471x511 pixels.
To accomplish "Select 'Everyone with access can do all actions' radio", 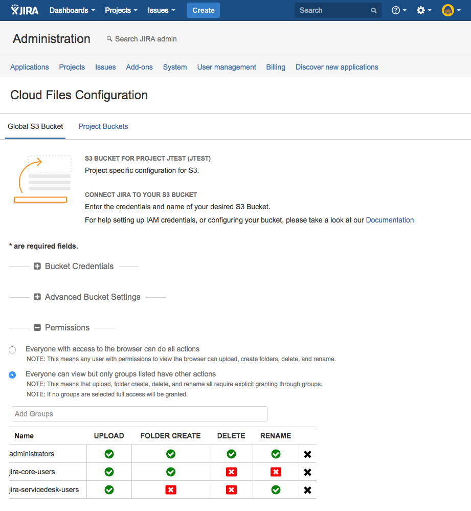I will [x=12, y=350].
